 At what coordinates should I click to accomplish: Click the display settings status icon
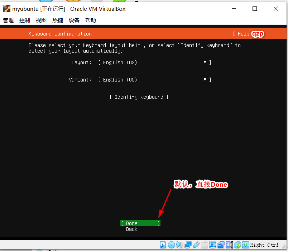(212, 245)
